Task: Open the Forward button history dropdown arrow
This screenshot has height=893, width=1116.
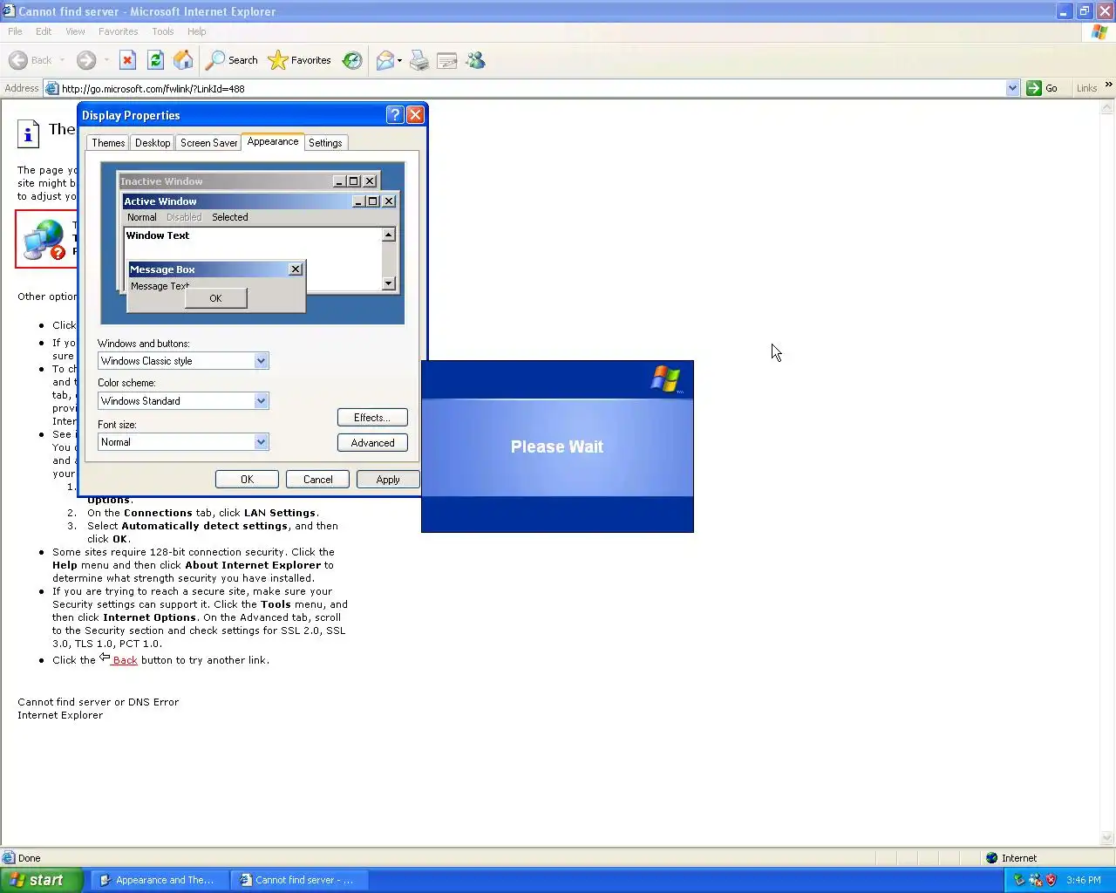Action: [x=106, y=60]
